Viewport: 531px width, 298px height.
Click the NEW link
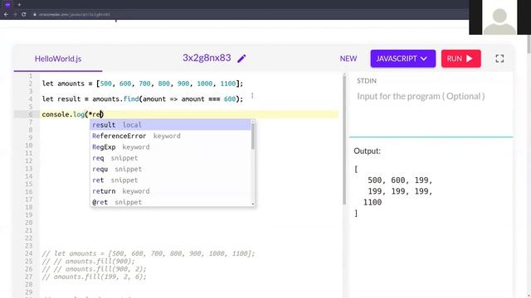click(348, 59)
